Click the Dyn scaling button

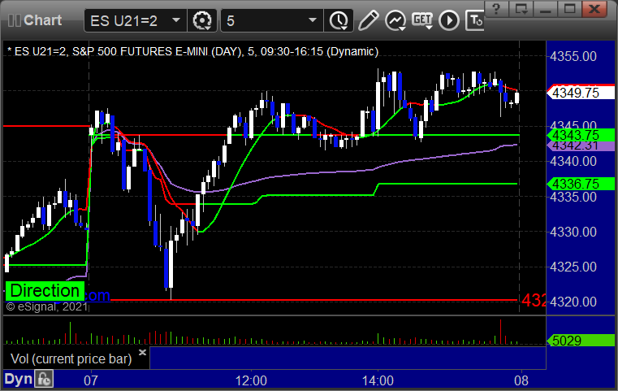coord(18,379)
